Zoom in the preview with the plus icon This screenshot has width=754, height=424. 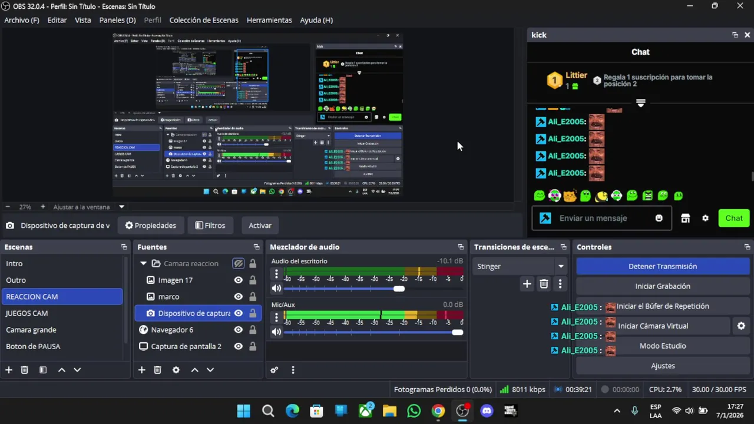click(x=43, y=207)
